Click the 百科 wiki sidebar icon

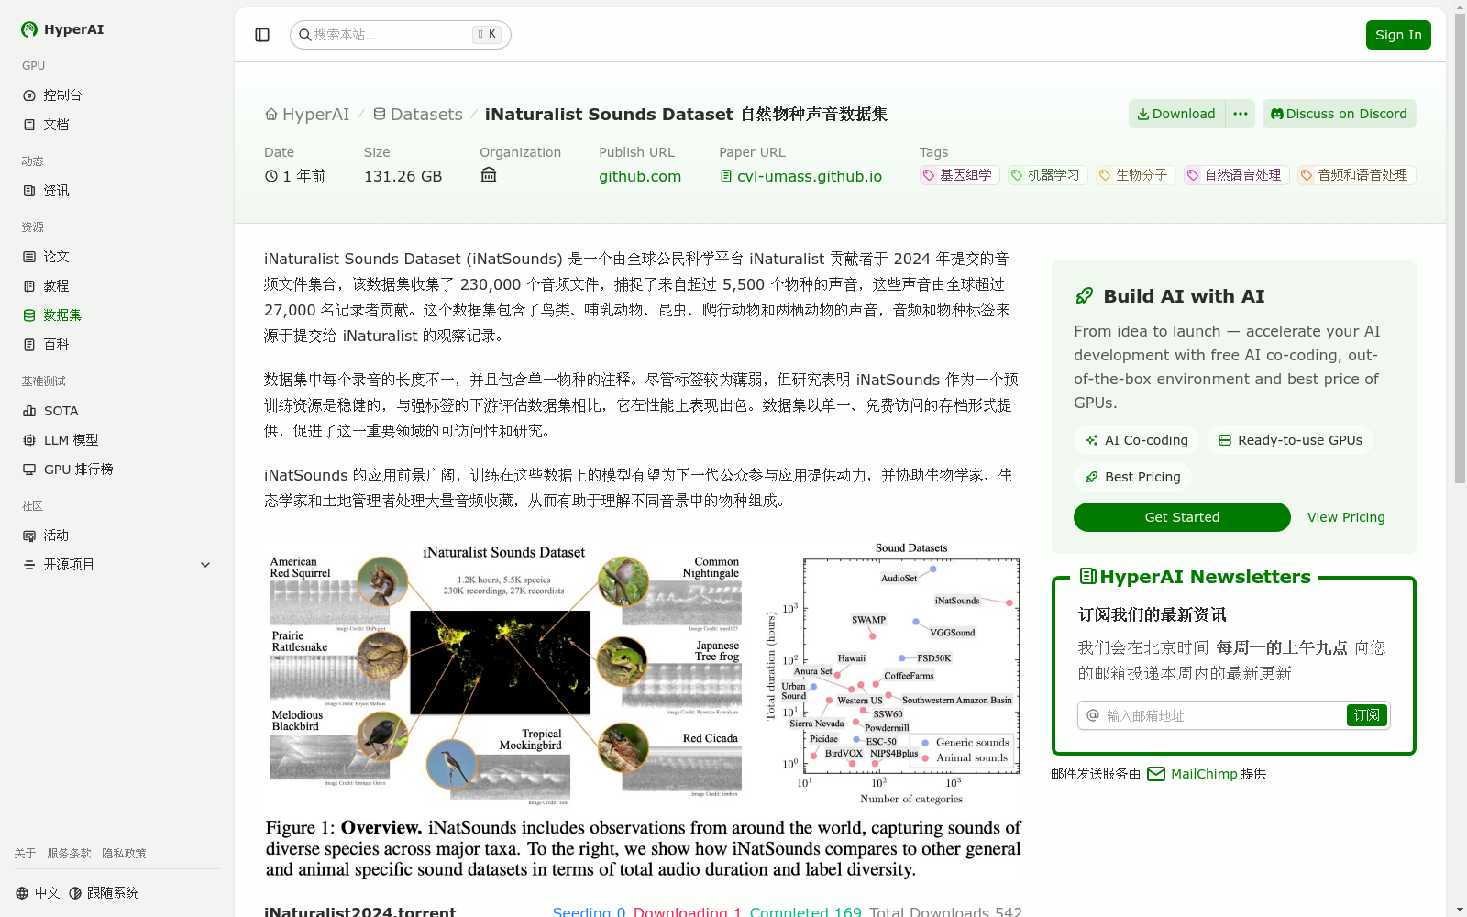[29, 345]
